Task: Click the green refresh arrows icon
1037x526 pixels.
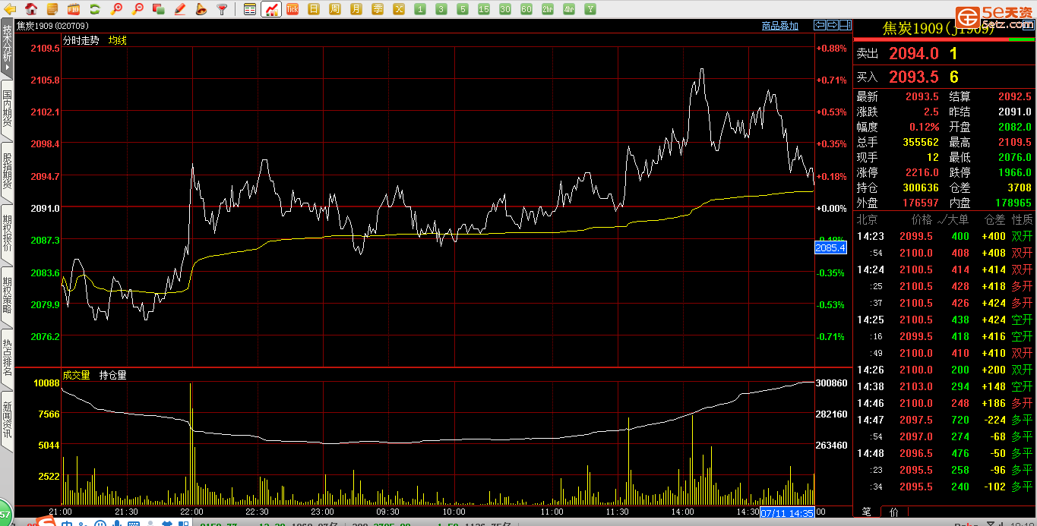Action: [x=95, y=9]
